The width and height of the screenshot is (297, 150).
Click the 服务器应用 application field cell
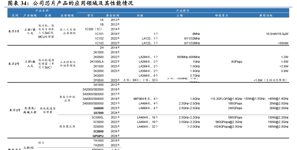(x=67, y=127)
